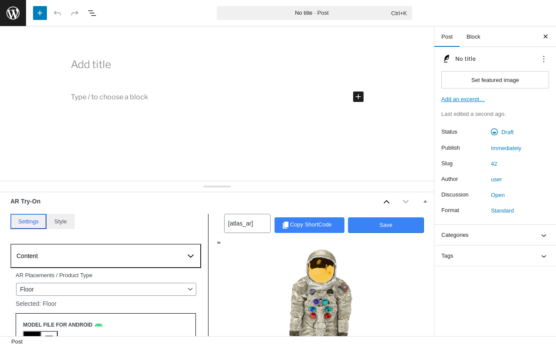
Task: Click the black add block button in editor
Action: point(358,97)
